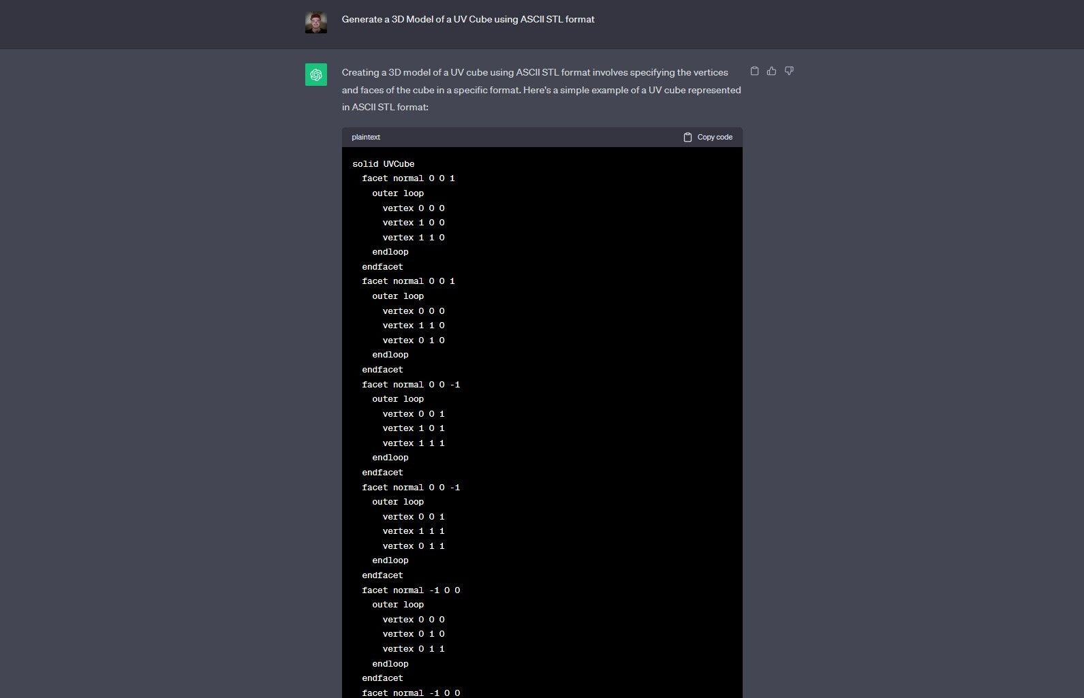Click the first 'vertex 1 1 0' line

tap(413, 238)
